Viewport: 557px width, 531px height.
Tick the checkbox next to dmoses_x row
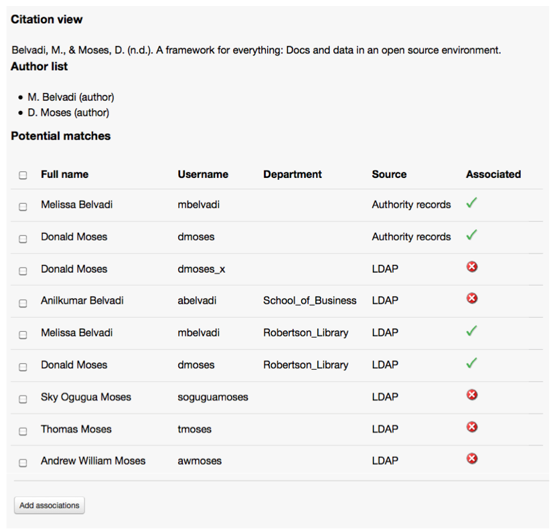23,271
